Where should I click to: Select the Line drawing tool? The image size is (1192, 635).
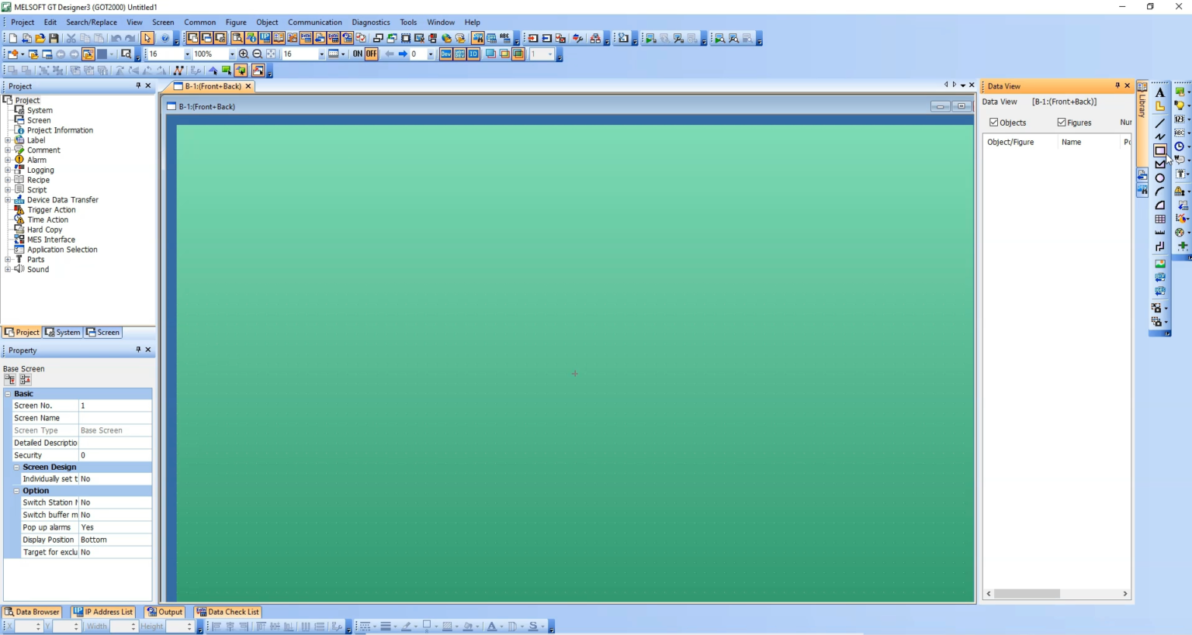pyautogui.click(x=1159, y=122)
